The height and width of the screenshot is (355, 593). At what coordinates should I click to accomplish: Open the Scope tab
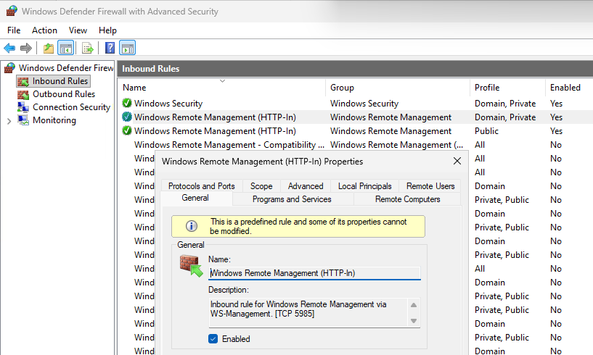click(261, 186)
